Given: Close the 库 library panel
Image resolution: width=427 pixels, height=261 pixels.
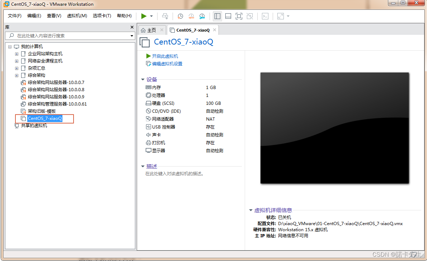Looking at the screenshot, I should (132, 27).
